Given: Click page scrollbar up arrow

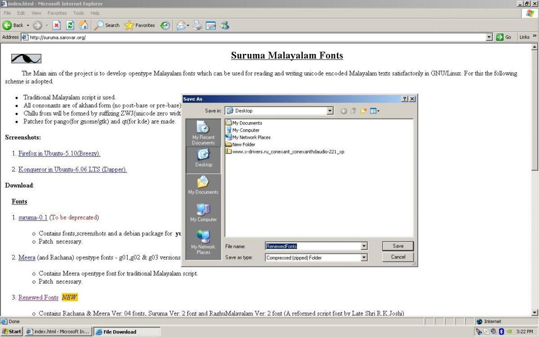Looking at the screenshot, I should [535, 47].
